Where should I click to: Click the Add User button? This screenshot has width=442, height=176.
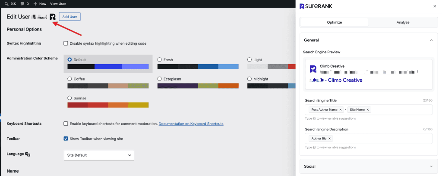(69, 17)
